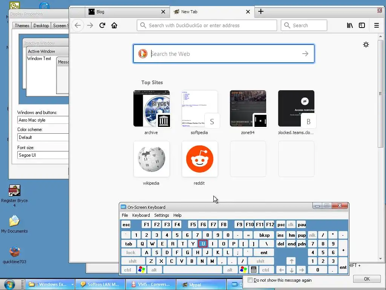The image size is (386, 290).
Task: Toggle the nlk num lock key
Action: [312, 235]
